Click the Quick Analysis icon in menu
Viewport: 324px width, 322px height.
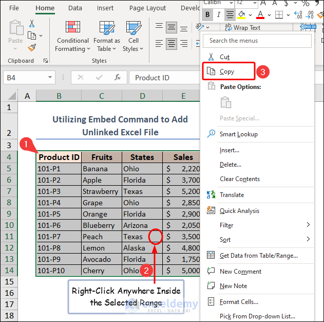[211, 210]
